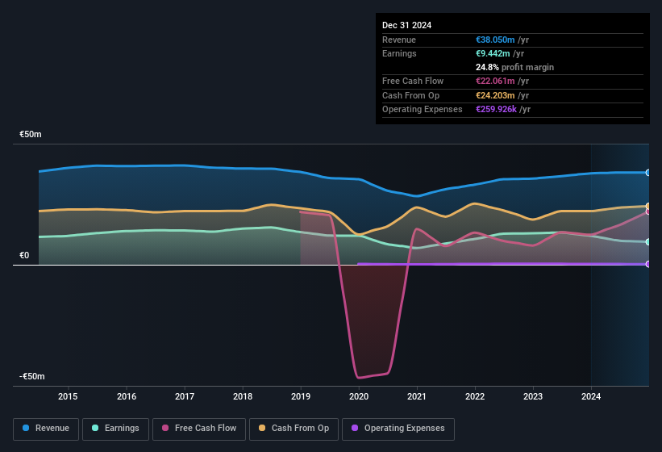Toggle Operating Expenses legend item
The image size is (662, 452).
pos(398,428)
